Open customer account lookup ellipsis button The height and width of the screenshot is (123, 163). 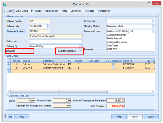[x=49, y=31]
